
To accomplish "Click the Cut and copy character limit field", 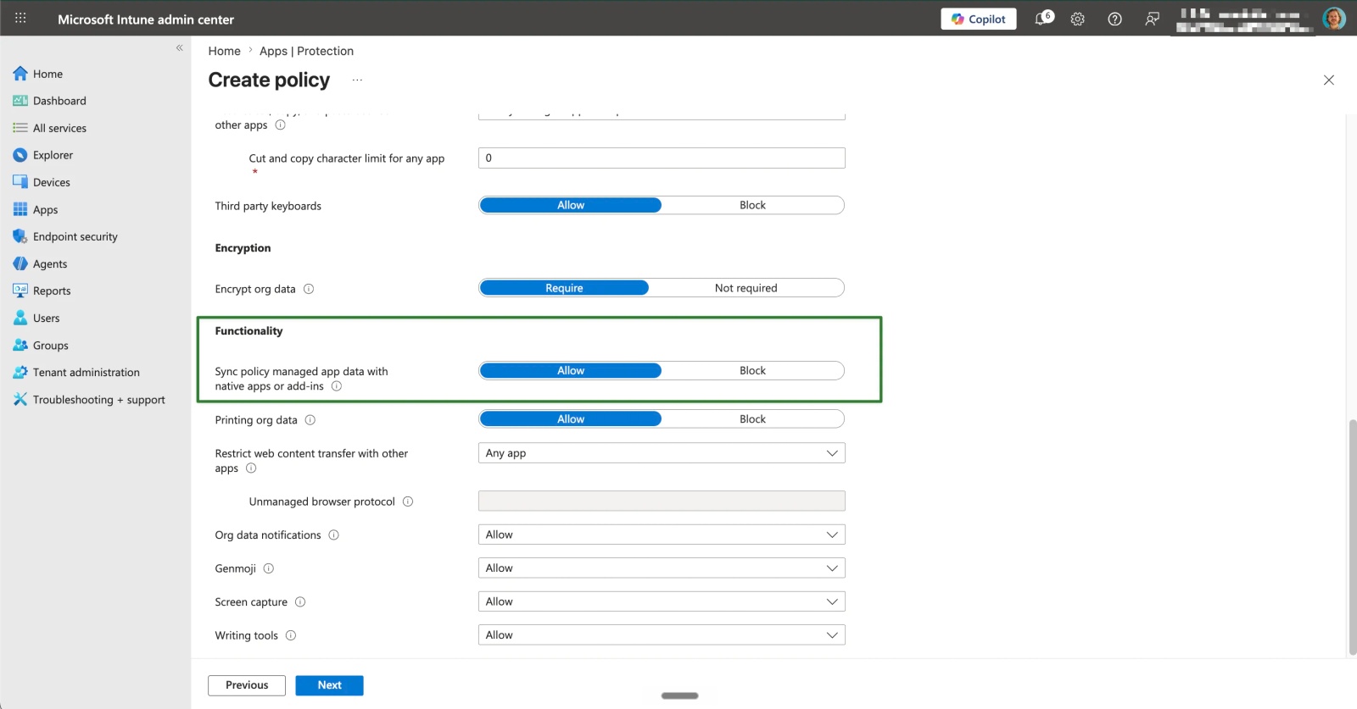I will pyautogui.click(x=662, y=158).
